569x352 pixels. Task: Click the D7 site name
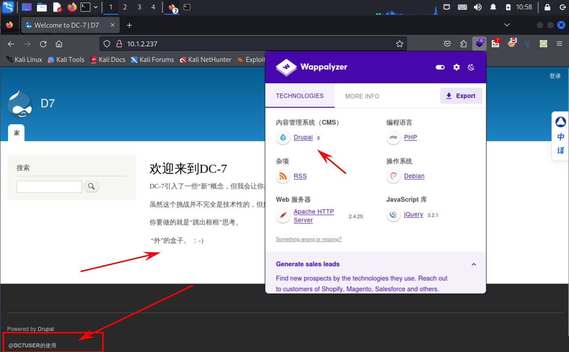click(x=48, y=103)
